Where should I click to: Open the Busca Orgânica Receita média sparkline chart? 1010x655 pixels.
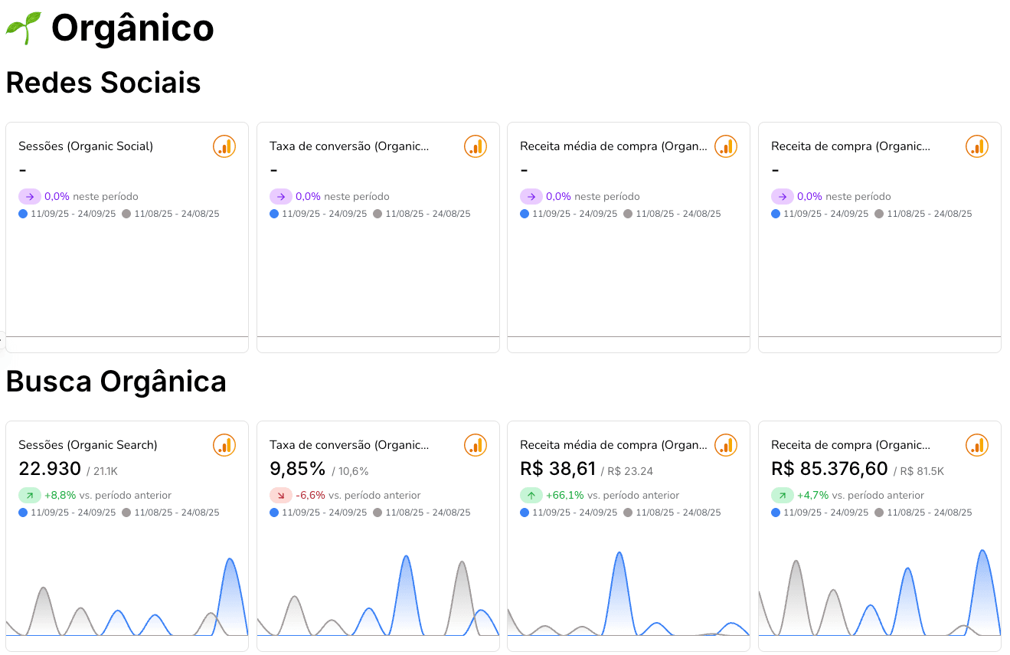click(x=629, y=594)
